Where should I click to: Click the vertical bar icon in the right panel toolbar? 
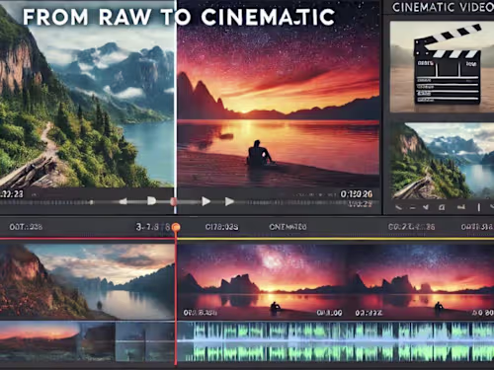[478, 207]
